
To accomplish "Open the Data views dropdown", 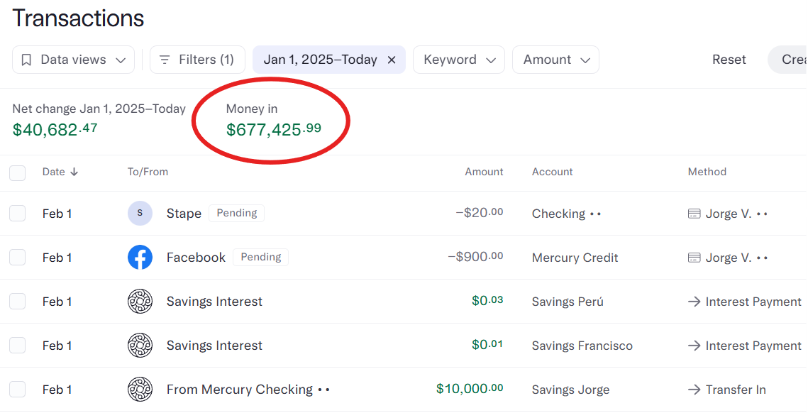I will click(73, 60).
